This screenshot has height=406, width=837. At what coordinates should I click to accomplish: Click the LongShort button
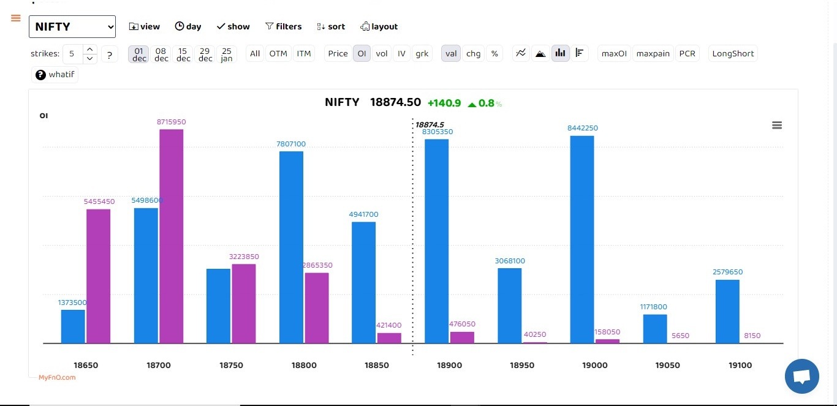[733, 53]
